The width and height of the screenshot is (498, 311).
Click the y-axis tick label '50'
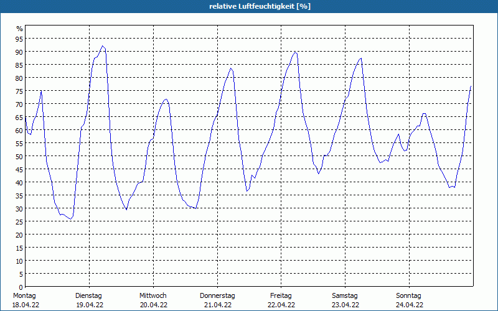coord(19,156)
